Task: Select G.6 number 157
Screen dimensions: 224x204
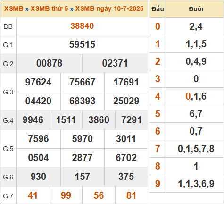Action: click(x=83, y=177)
